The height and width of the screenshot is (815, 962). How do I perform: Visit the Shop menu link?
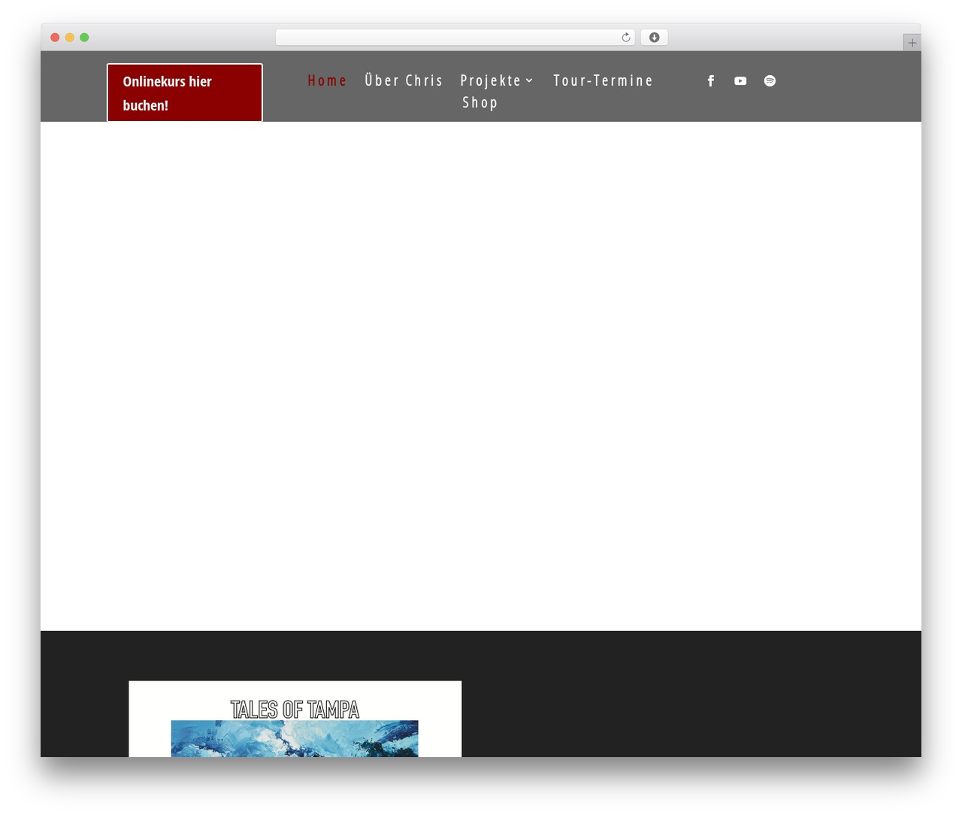(480, 102)
